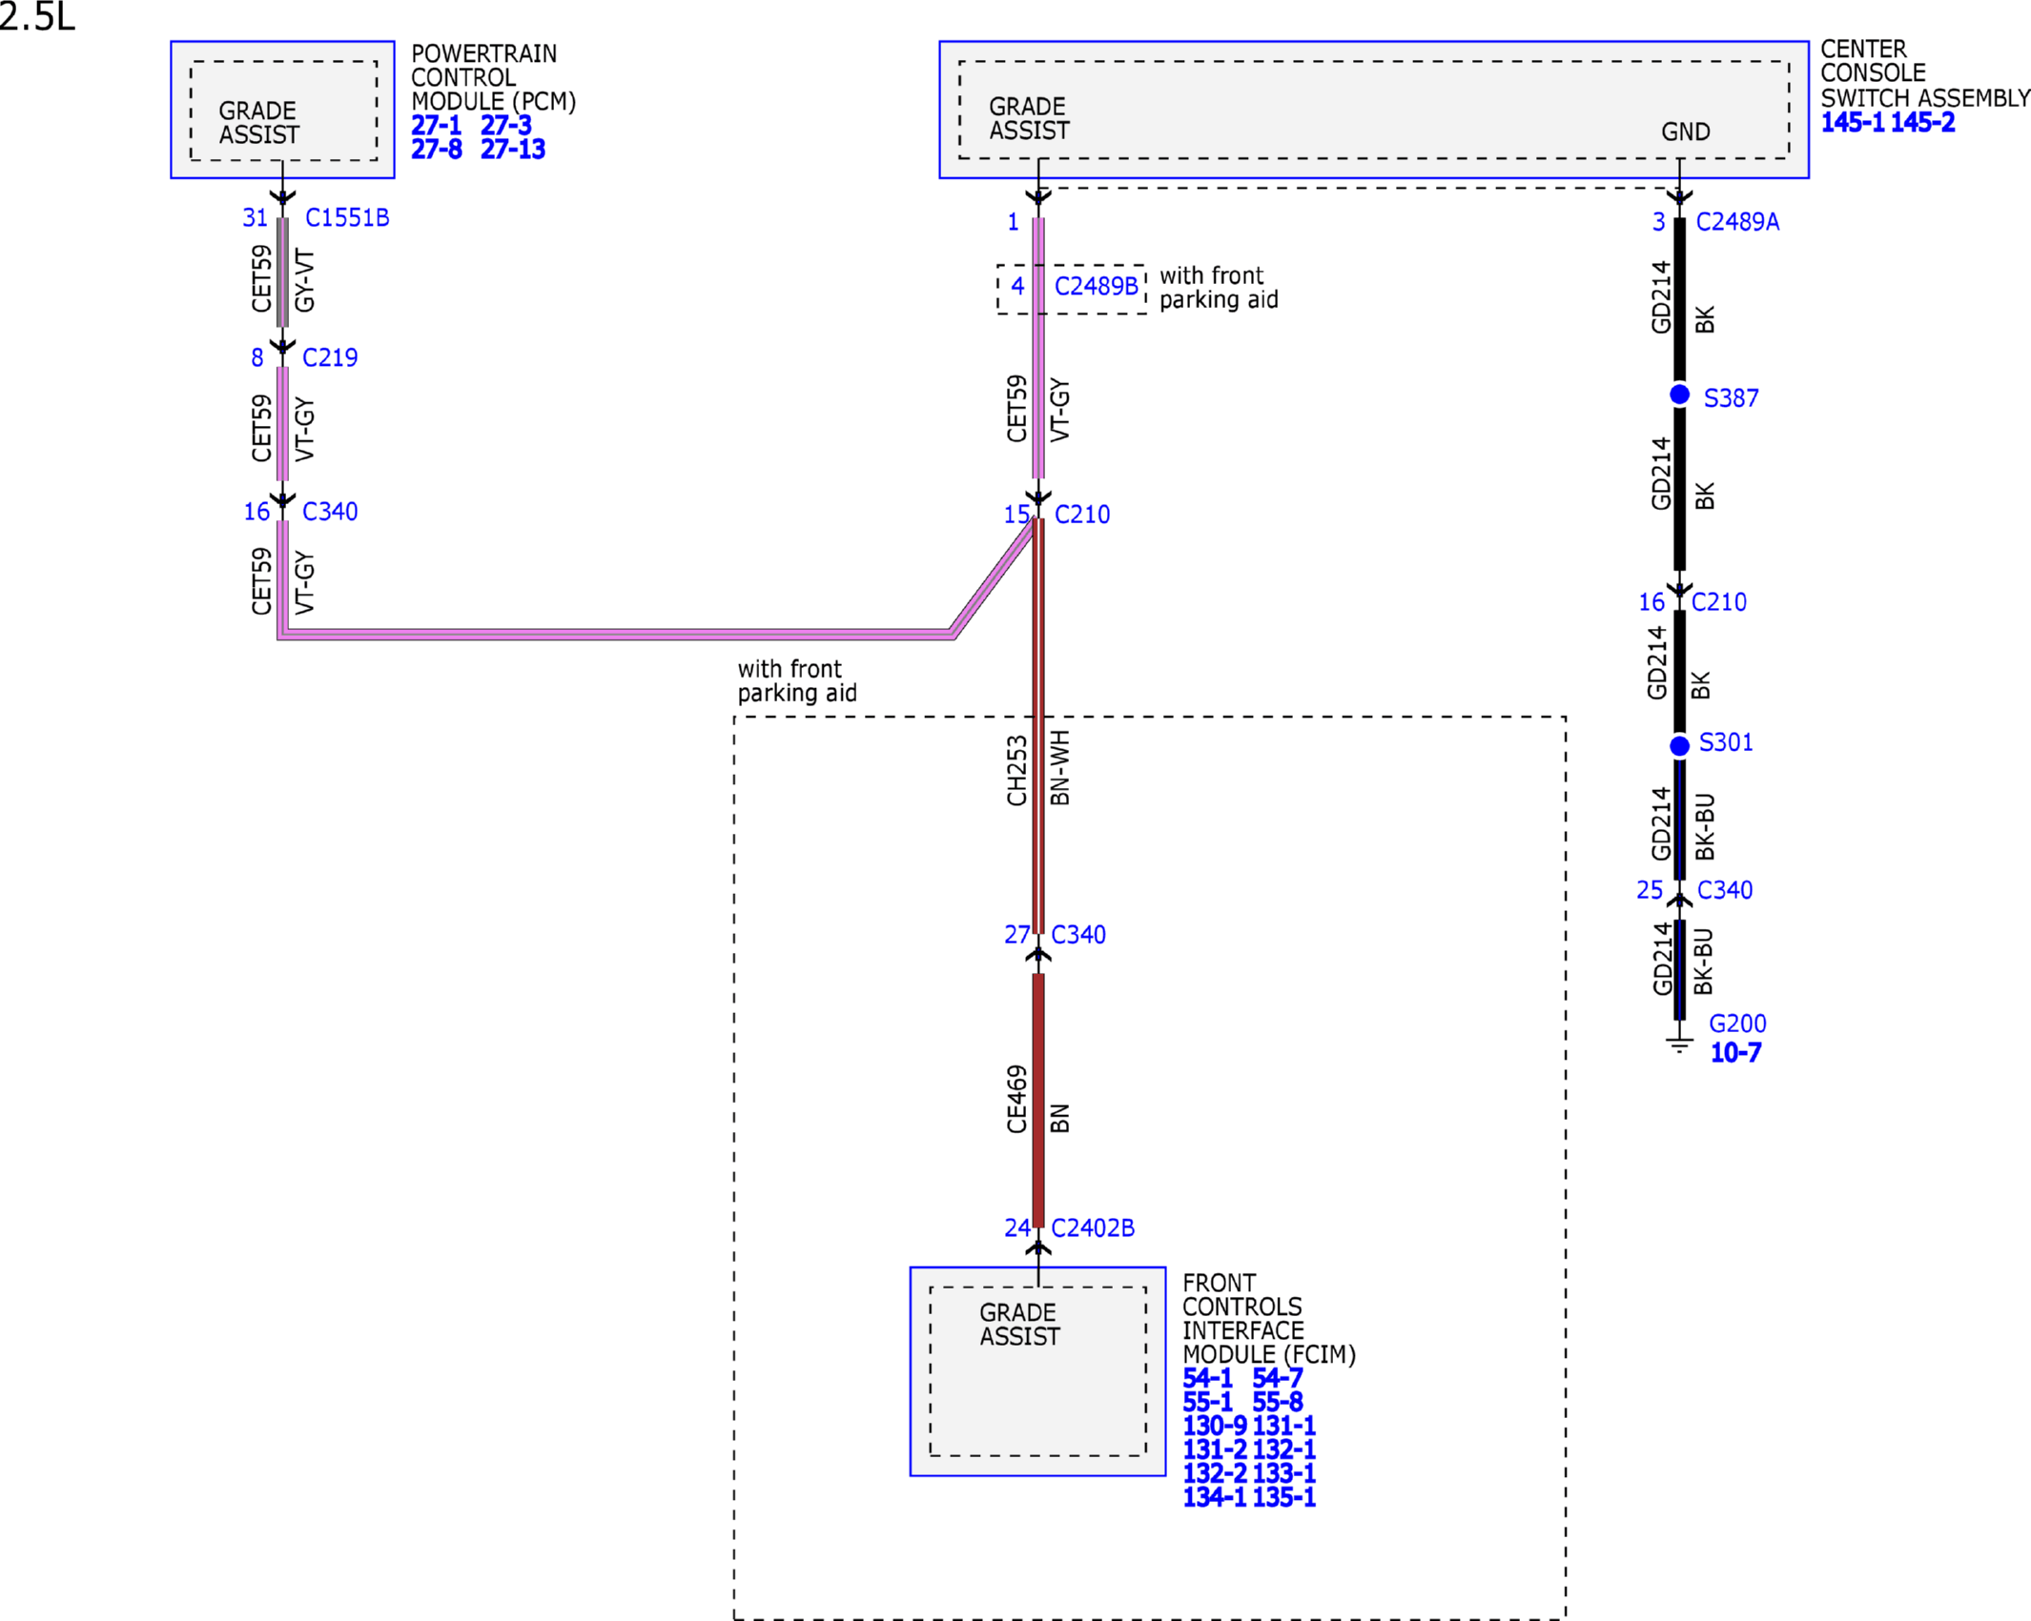Select the Powertrain Control Module box
2031x1621 pixels.
(282, 110)
